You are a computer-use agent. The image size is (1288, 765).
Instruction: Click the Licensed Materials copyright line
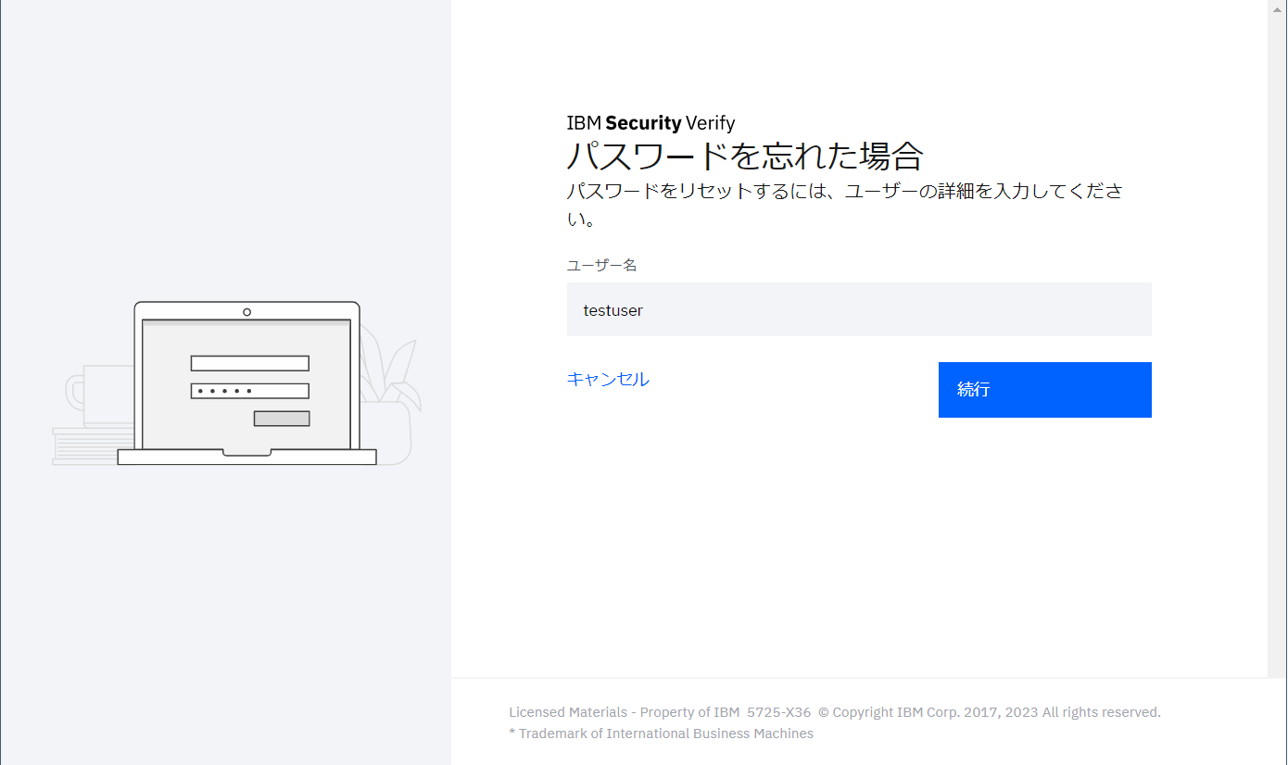[834, 712]
